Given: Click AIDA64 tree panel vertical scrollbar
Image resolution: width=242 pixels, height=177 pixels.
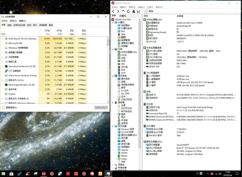Looking at the screenshot, I should tap(140, 94).
